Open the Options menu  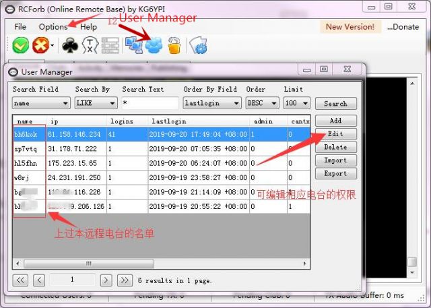coord(53,27)
